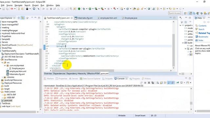Screen dimensions: 210x118
Task: Click Collapse All icon in Project Explorer
Action: click(x=19, y=18)
